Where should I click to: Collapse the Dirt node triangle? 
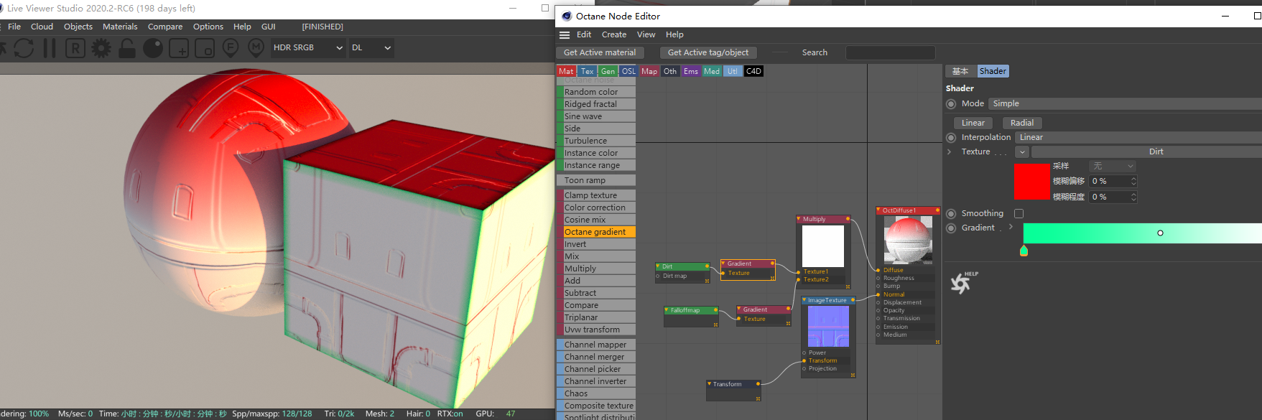pyautogui.click(x=659, y=266)
